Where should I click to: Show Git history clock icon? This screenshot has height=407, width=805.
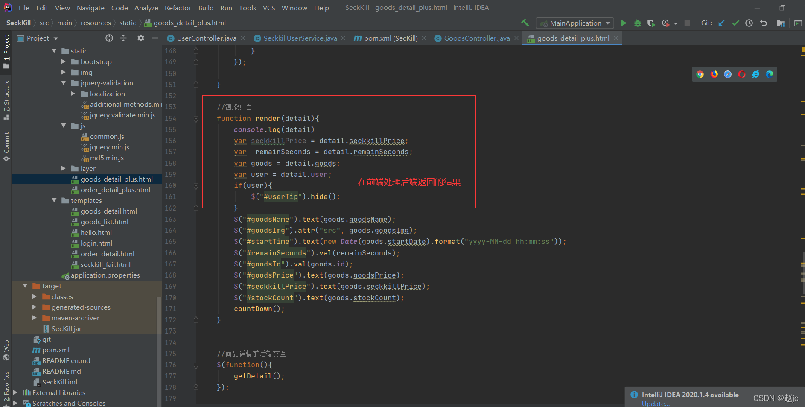pyautogui.click(x=749, y=23)
